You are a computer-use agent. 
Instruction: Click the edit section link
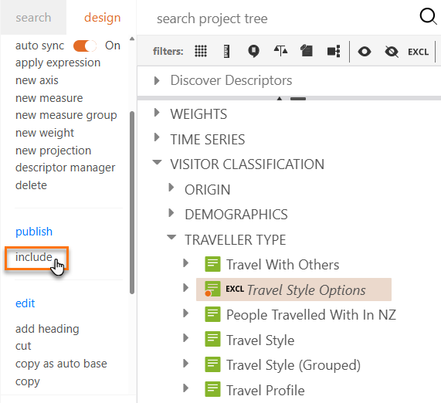[25, 303]
